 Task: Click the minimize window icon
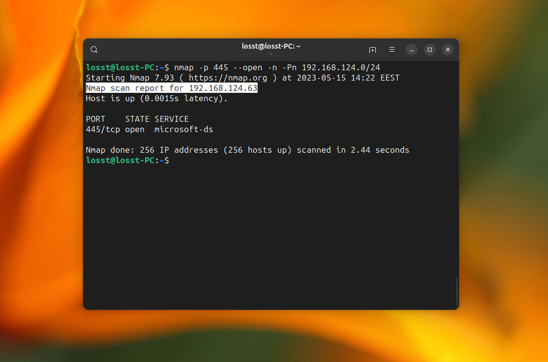[x=411, y=50]
